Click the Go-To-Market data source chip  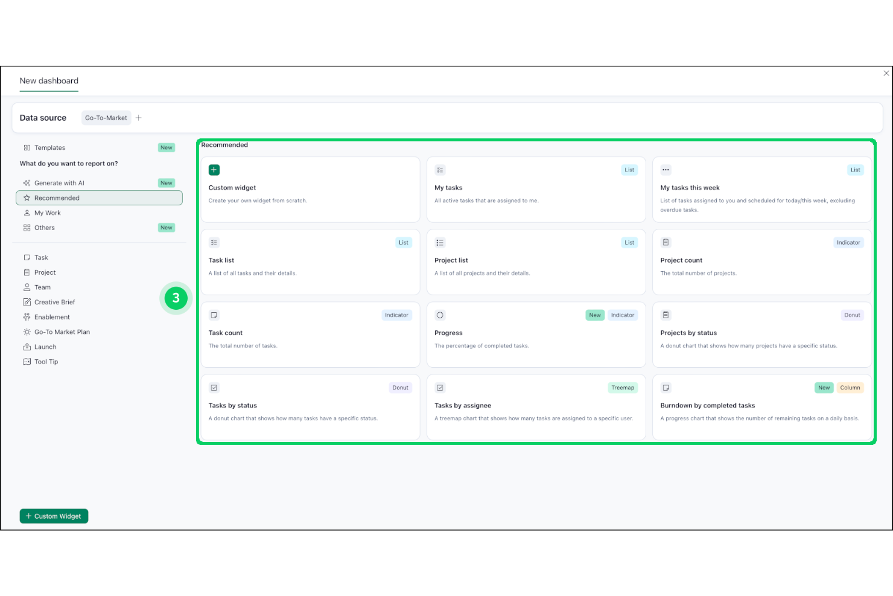click(x=106, y=118)
